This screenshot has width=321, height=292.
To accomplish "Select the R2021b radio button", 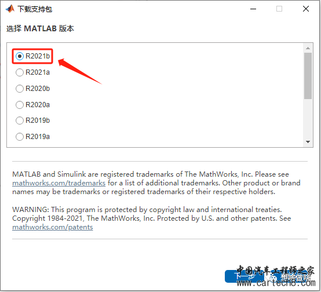I will pos(20,56).
